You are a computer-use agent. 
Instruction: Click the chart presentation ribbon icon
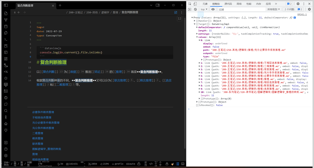[x=6, y=84]
